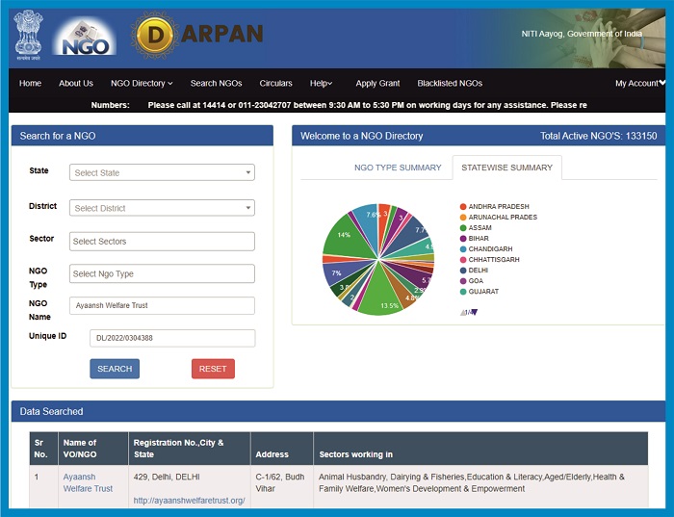This screenshot has width=674, height=517.
Task: Click the 'Sectors working in' column header
Action: [480, 449]
